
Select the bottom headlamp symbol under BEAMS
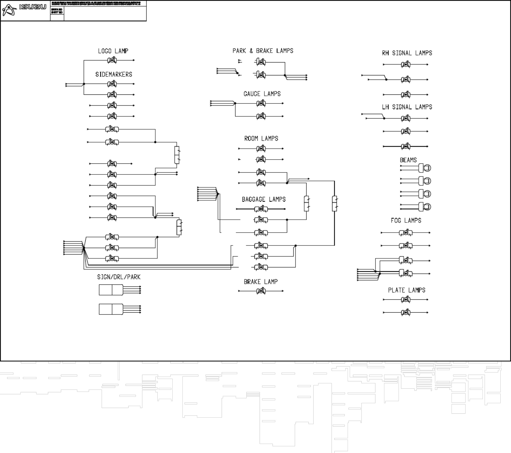[x=425, y=207]
